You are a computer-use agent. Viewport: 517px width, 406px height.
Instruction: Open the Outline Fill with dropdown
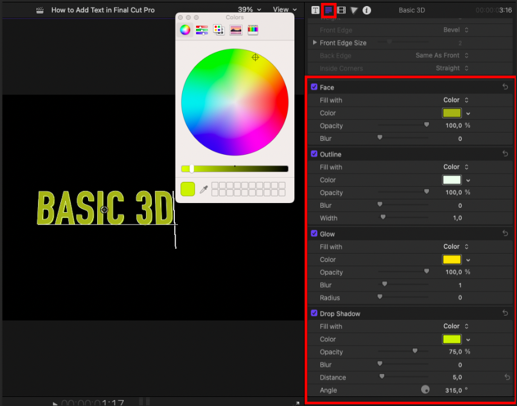[x=455, y=167]
